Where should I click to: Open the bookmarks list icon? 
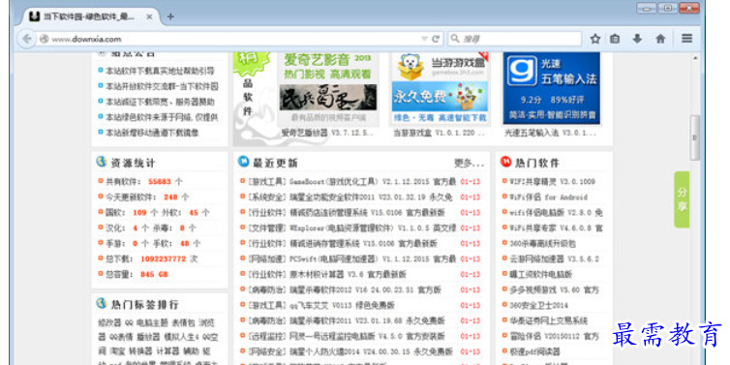(x=615, y=39)
